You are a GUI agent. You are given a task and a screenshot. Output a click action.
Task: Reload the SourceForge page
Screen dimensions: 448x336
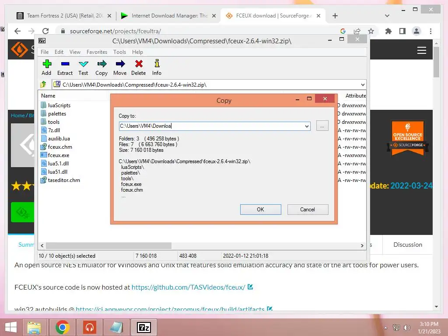tap(45, 31)
